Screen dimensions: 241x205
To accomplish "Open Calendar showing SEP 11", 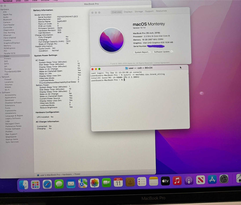I will click(x=118, y=182).
